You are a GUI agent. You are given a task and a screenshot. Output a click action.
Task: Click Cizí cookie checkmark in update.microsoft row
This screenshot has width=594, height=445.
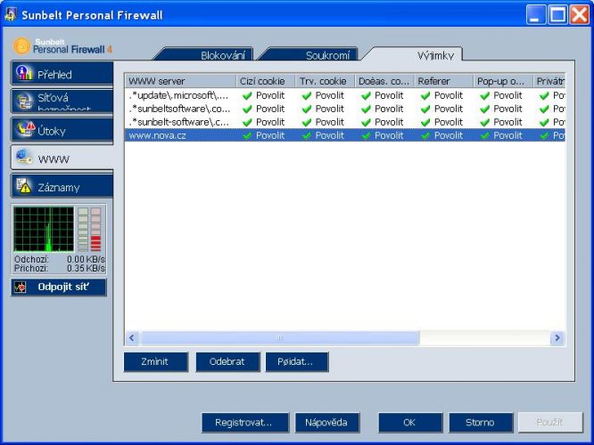[247, 95]
